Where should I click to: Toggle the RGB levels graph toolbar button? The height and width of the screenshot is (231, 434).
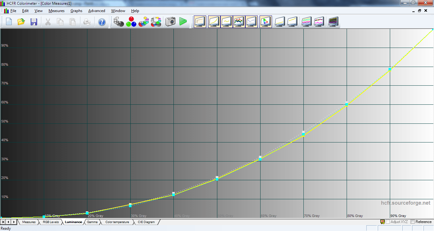coord(239,22)
